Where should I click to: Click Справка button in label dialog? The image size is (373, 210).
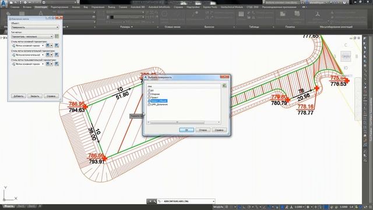click(x=51, y=96)
